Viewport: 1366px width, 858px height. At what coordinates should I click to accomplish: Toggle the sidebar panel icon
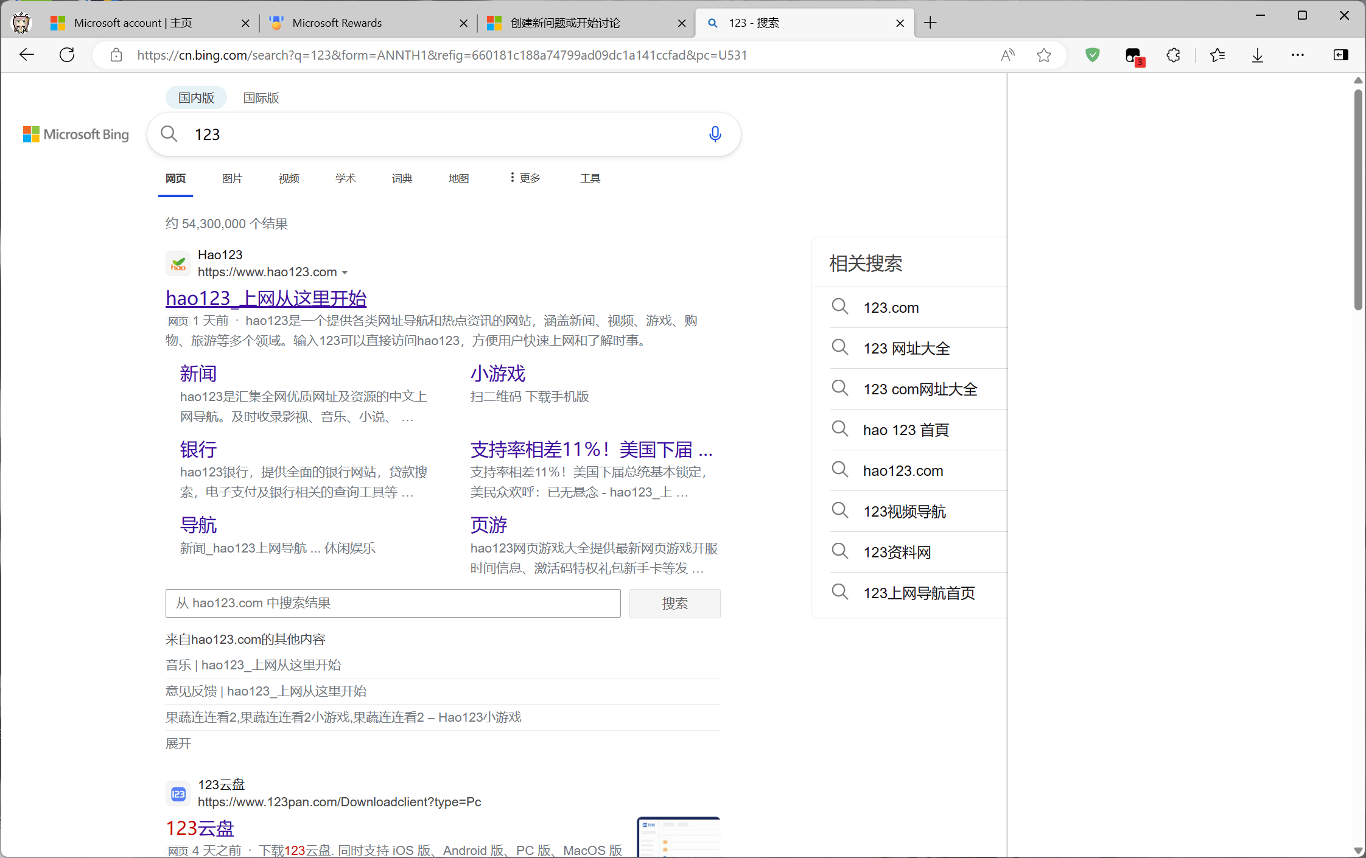pyautogui.click(x=1341, y=55)
